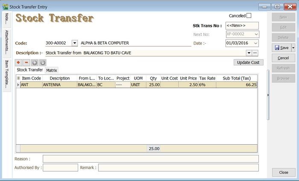Click the Save button
299x181 pixels.
pyautogui.click(x=281, y=48)
